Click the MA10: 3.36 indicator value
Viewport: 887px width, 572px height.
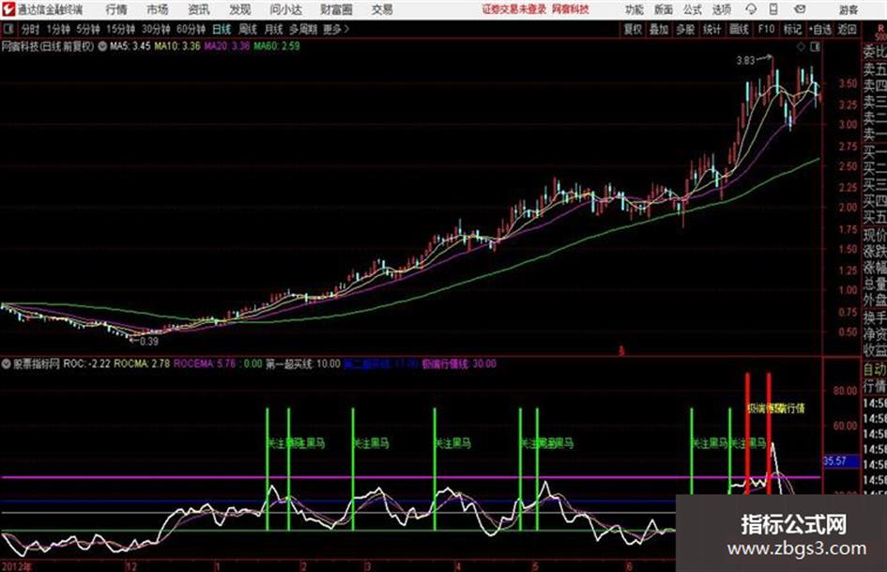coord(177,46)
